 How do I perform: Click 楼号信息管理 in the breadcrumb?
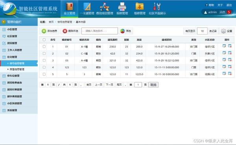click(65, 22)
